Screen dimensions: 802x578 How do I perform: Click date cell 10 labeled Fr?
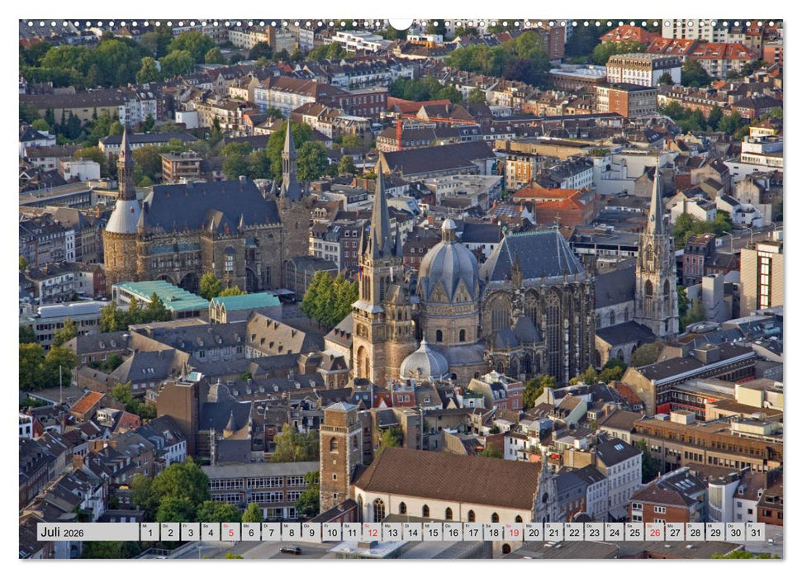pyautogui.click(x=332, y=531)
